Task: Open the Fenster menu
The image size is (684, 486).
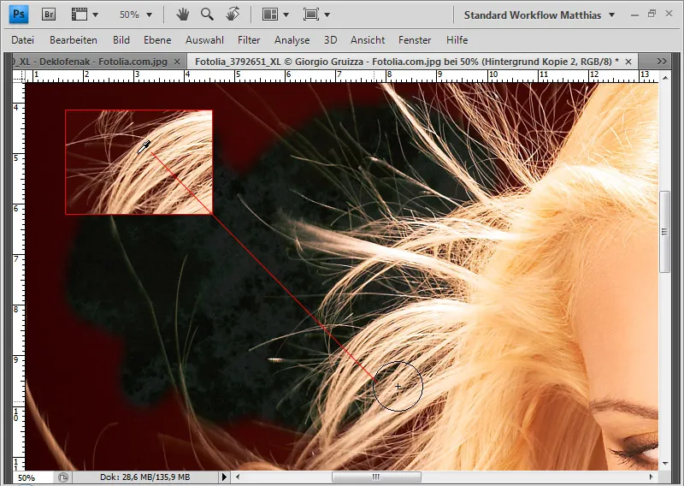Action: (415, 40)
